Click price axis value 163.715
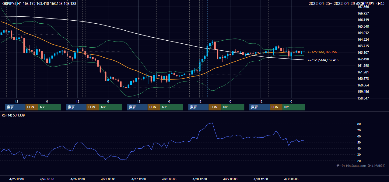The width and height of the screenshot is (389, 182). pos(363,46)
